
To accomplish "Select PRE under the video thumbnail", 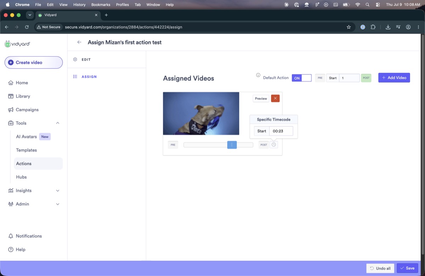I will [x=173, y=145].
